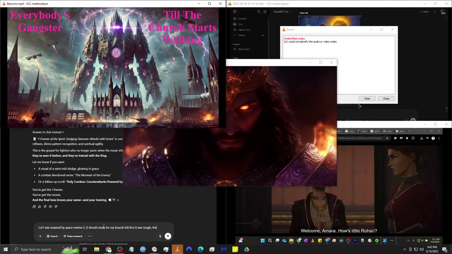The height and width of the screenshot is (254, 452).
Task: Open a new tab with the plus button
Action: tap(409, 131)
